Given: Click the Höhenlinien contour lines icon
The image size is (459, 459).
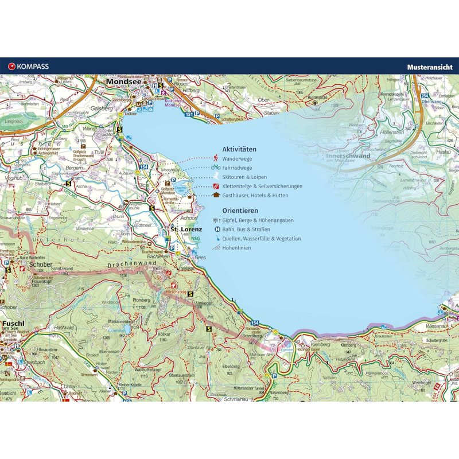Looking at the screenshot, I should 216,248.
